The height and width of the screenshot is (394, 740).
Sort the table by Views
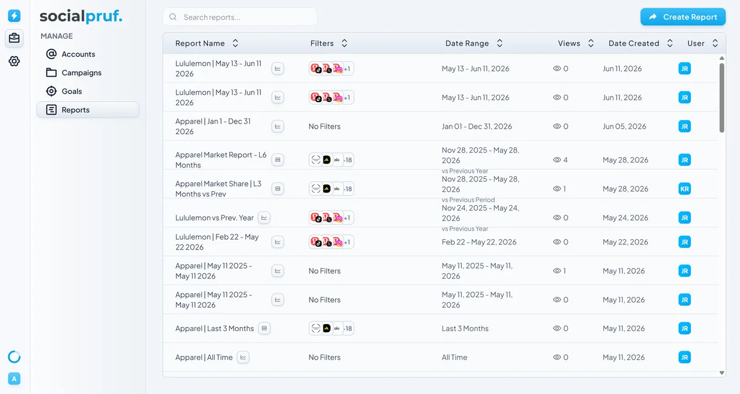point(591,43)
